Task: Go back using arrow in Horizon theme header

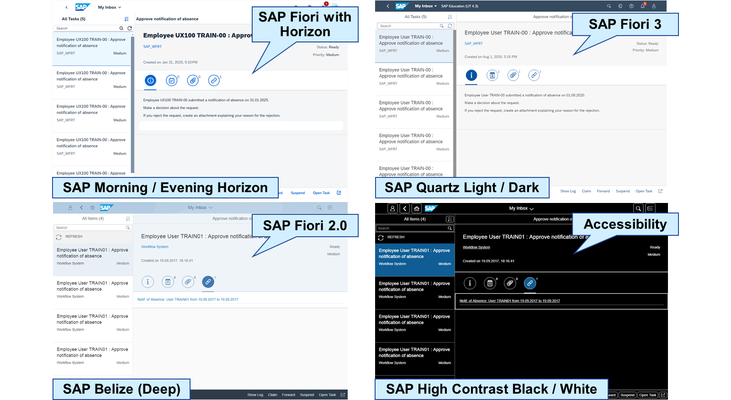Action: point(67,7)
